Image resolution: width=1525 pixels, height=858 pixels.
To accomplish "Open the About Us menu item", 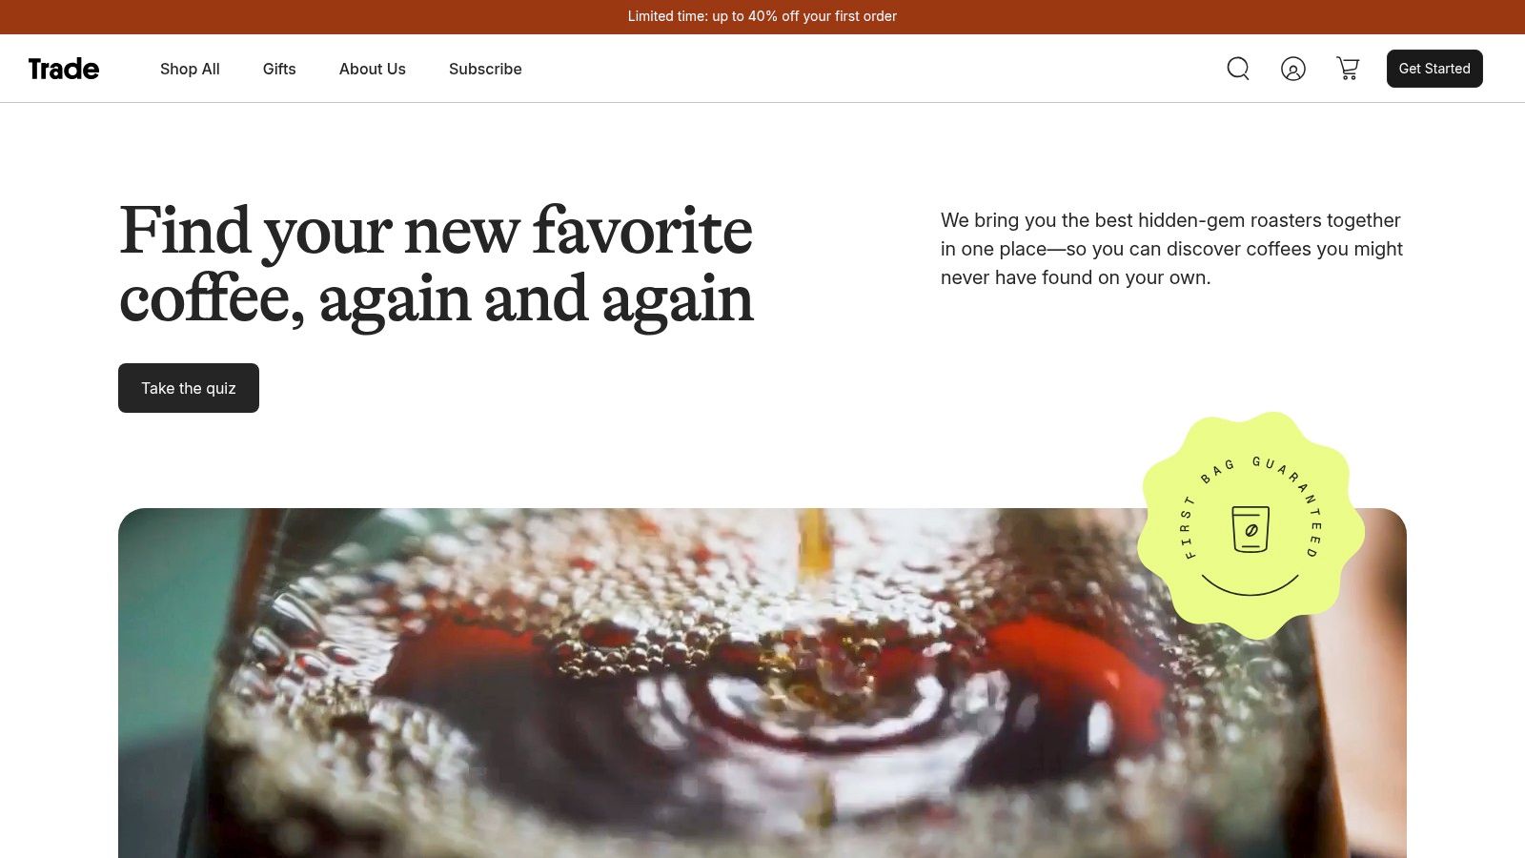I will [x=373, y=69].
